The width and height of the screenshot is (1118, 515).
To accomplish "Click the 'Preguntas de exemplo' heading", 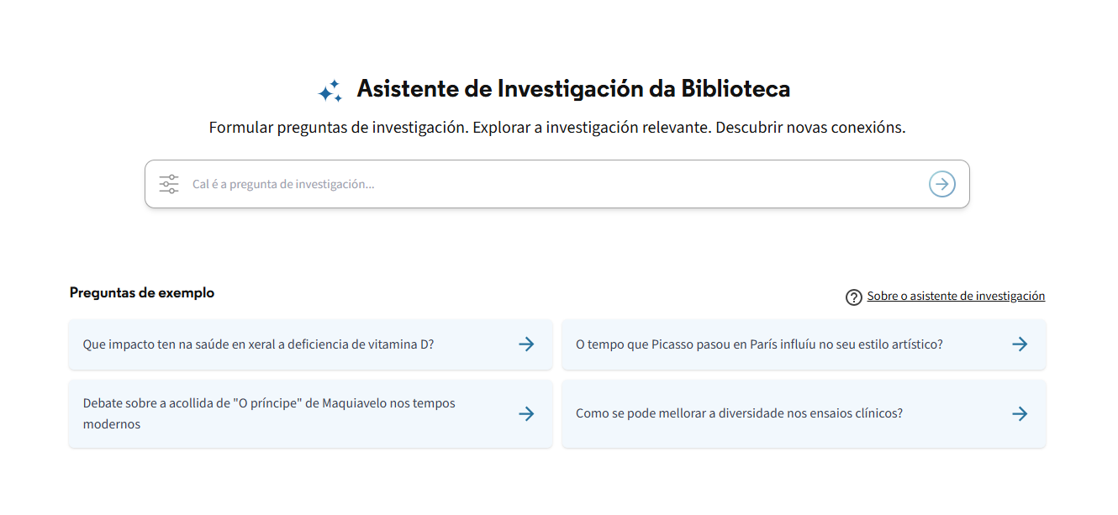I will pyautogui.click(x=142, y=293).
